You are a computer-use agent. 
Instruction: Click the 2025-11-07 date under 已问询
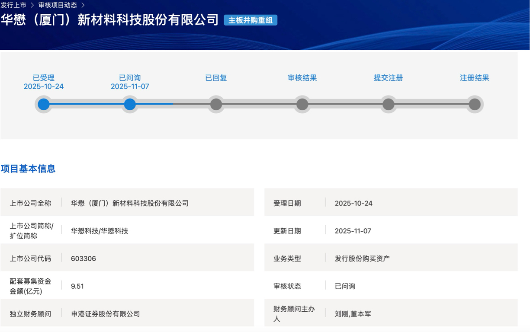click(130, 86)
